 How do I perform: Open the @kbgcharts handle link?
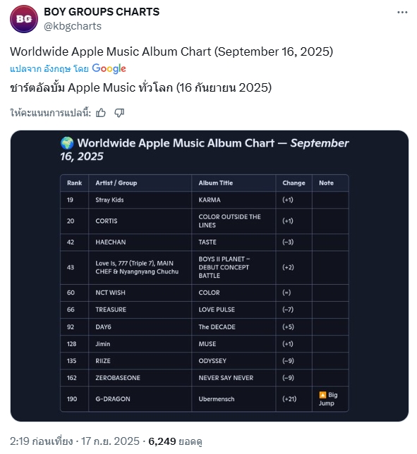(x=73, y=26)
